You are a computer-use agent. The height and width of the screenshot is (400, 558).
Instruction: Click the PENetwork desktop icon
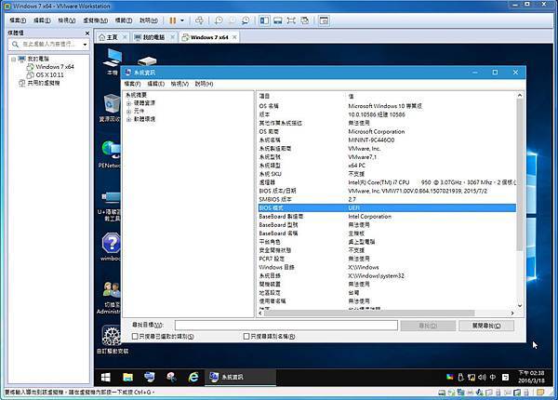[x=111, y=154]
